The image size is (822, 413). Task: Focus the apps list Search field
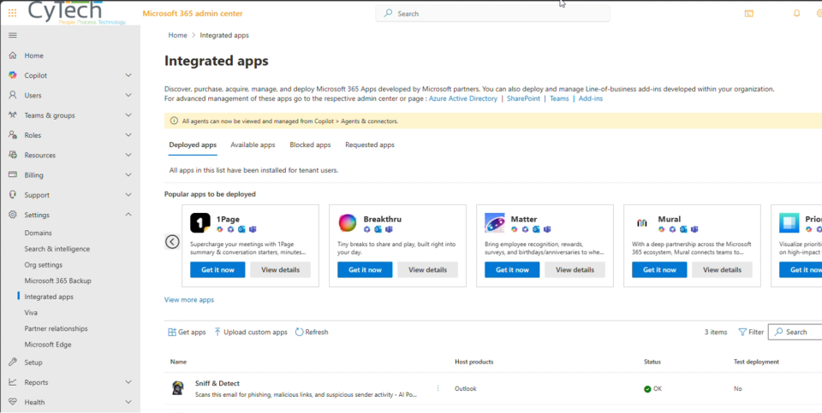(795, 332)
